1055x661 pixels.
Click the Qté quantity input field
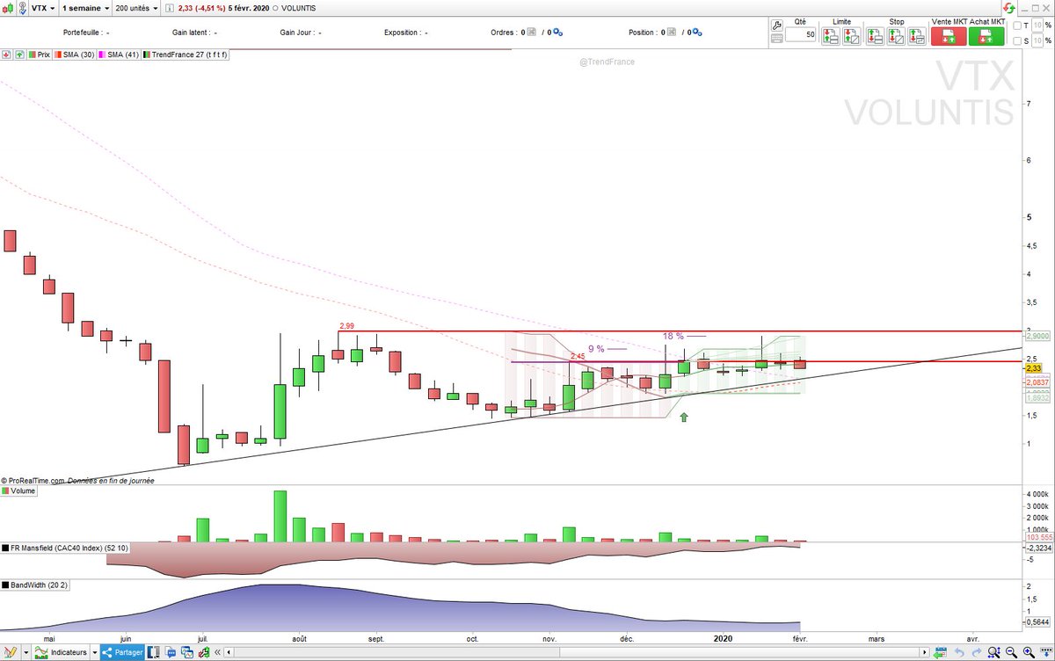click(800, 35)
